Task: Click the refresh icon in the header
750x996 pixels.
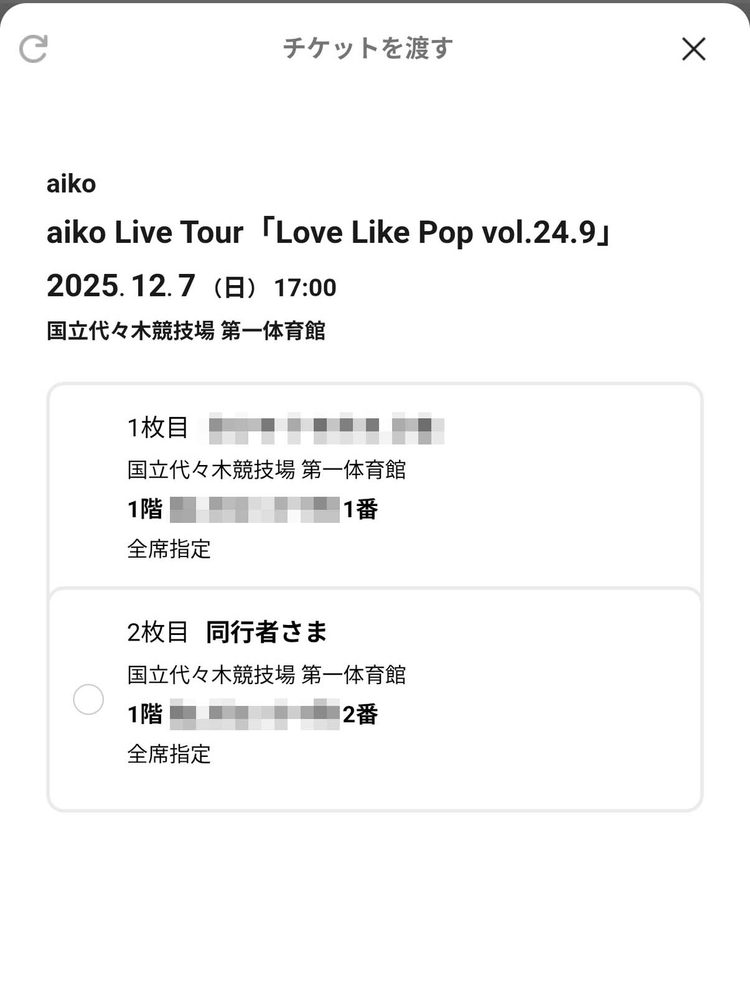Action: coord(34,49)
